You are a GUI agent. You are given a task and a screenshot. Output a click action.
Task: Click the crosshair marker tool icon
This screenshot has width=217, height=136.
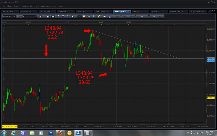click(72, 16)
